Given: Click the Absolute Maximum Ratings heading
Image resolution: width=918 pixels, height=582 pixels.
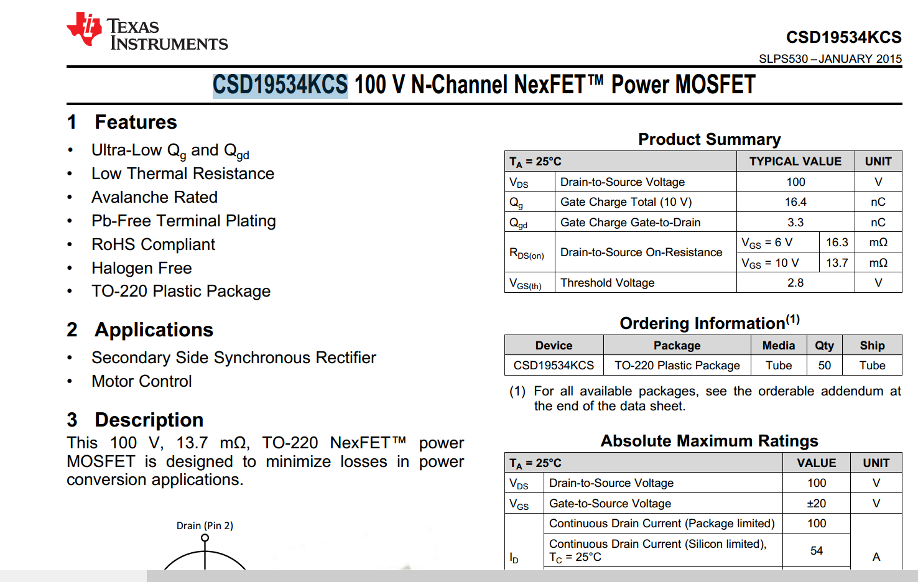Looking at the screenshot, I should pos(710,441).
